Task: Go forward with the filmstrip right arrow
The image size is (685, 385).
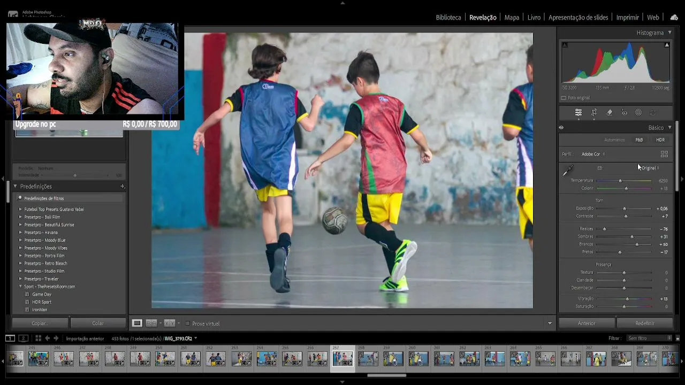Action: pos(56,338)
